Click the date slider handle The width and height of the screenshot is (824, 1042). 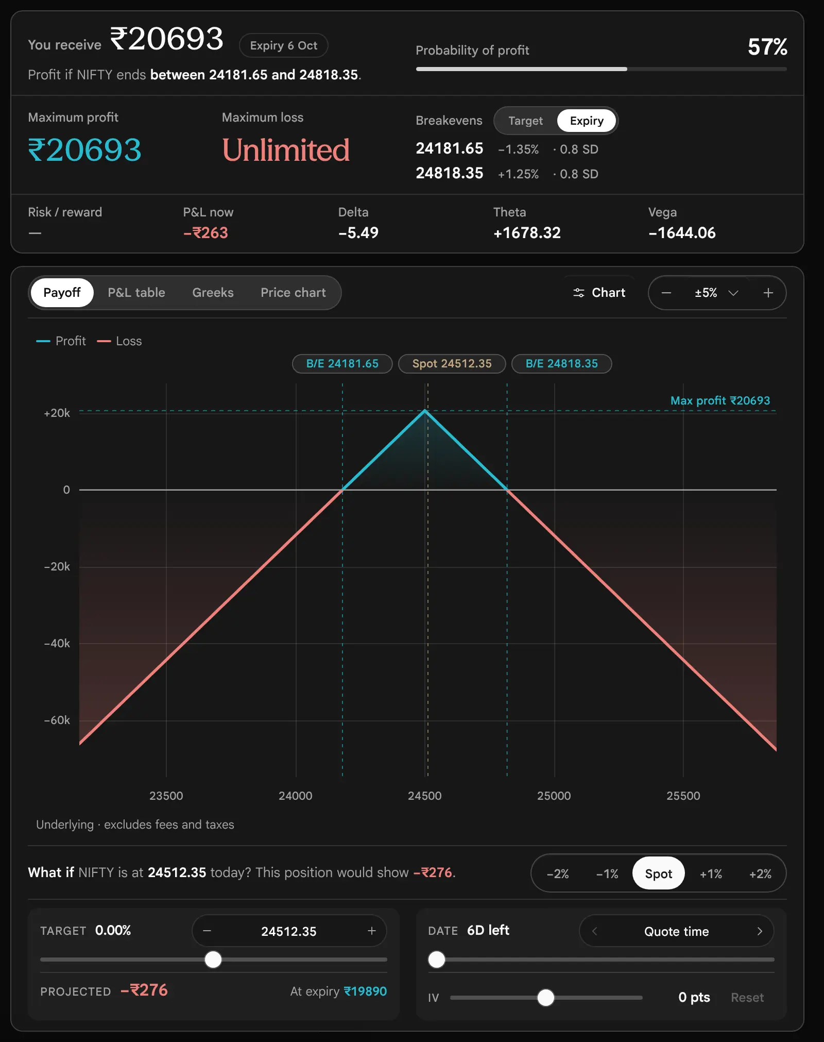437,959
